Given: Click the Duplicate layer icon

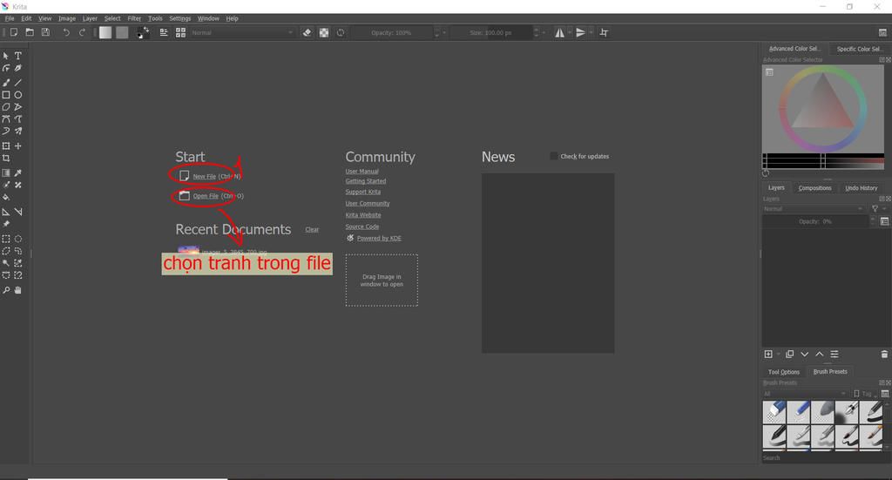Looking at the screenshot, I should tap(789, 355).
